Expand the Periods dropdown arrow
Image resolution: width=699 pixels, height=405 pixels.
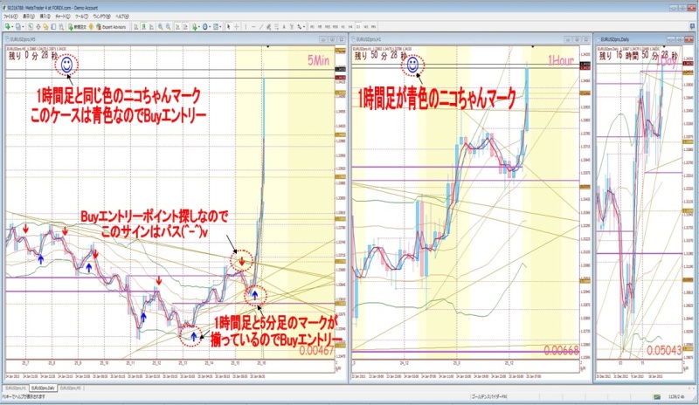(x=210, y=27)
